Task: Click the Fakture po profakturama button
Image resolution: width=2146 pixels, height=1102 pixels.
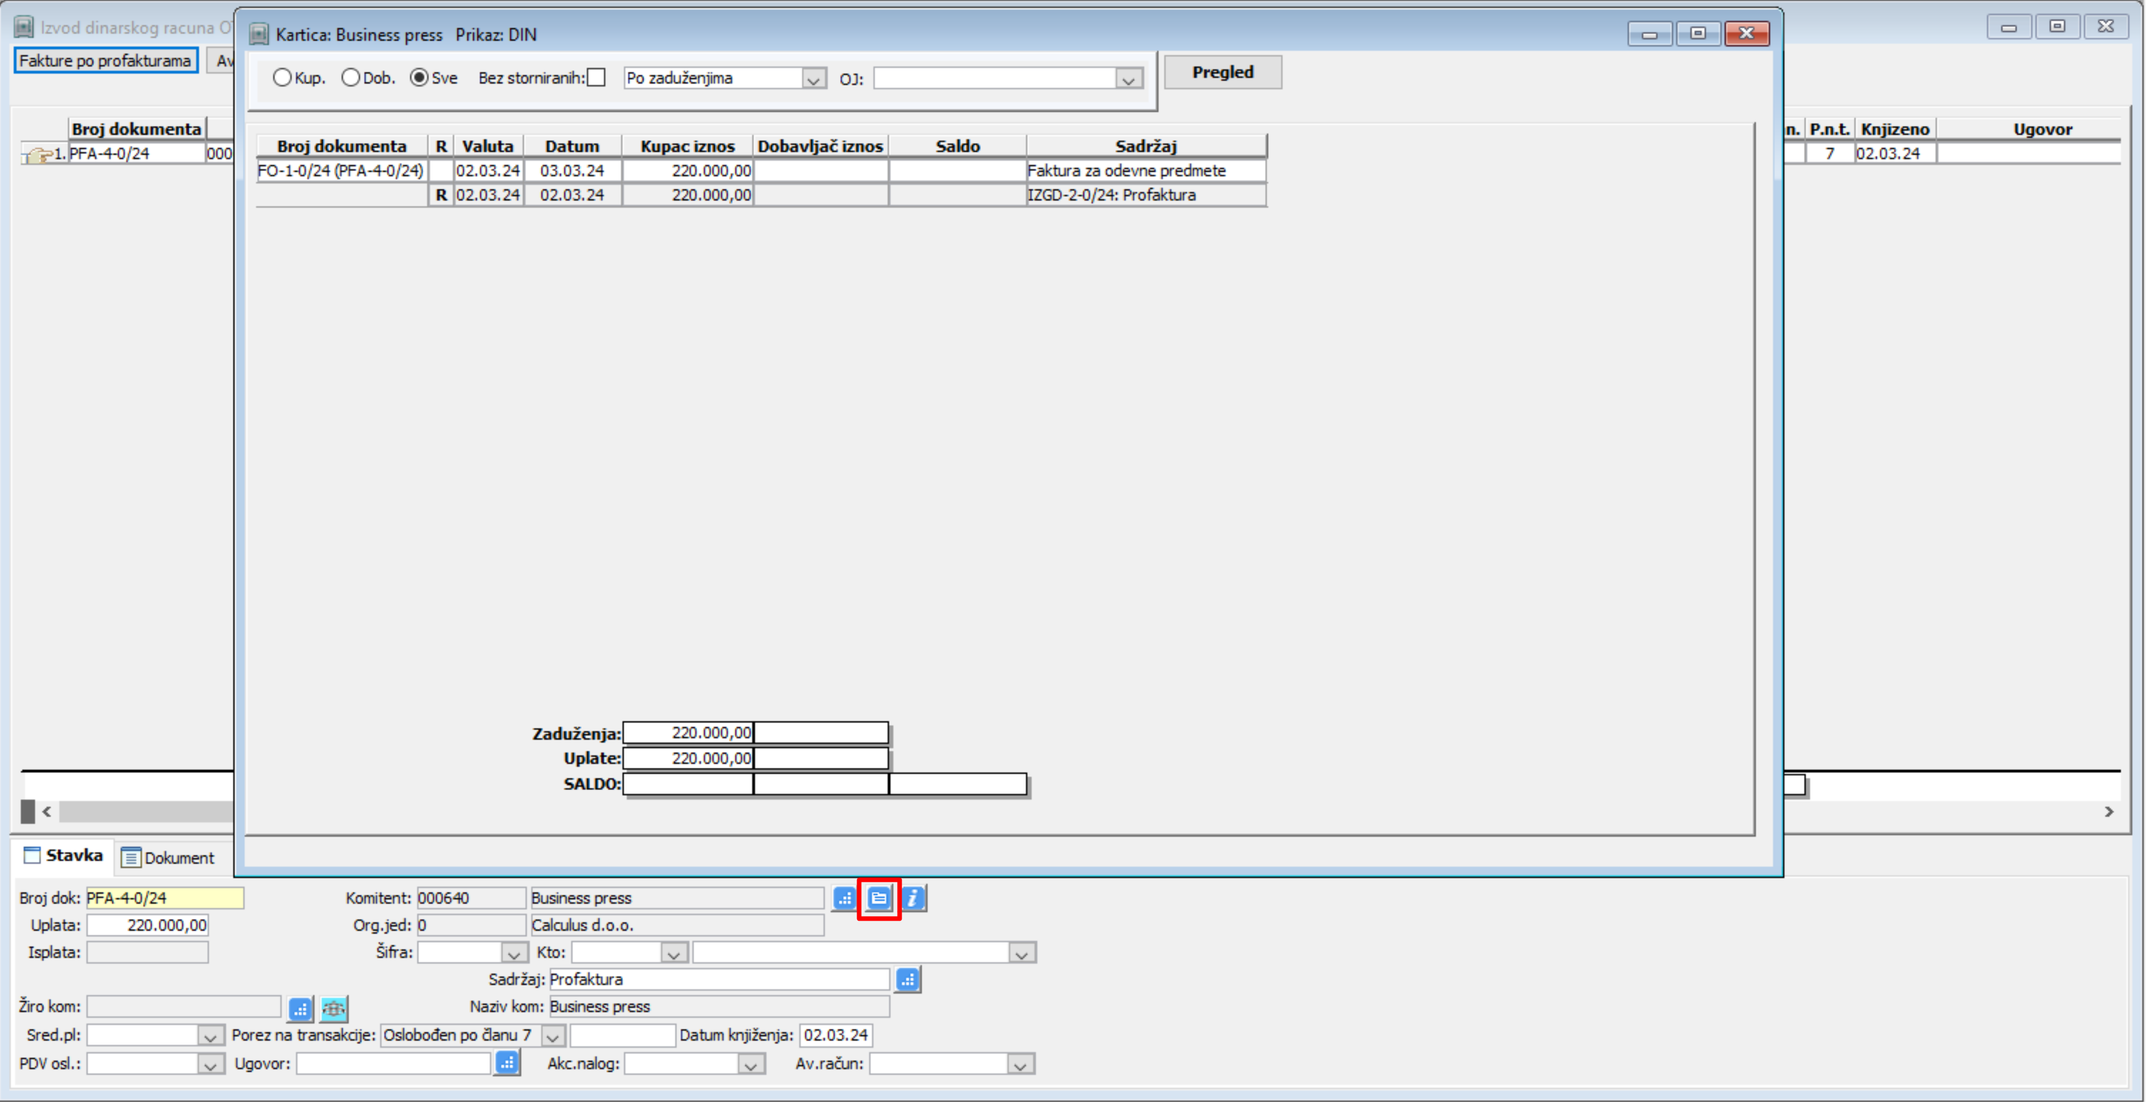Action: tap(105, 61)
